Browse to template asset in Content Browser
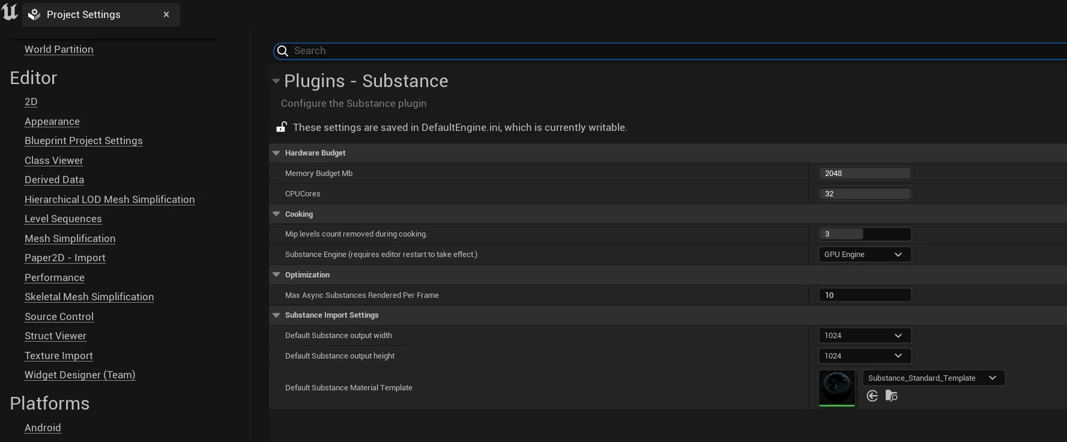 892,396
